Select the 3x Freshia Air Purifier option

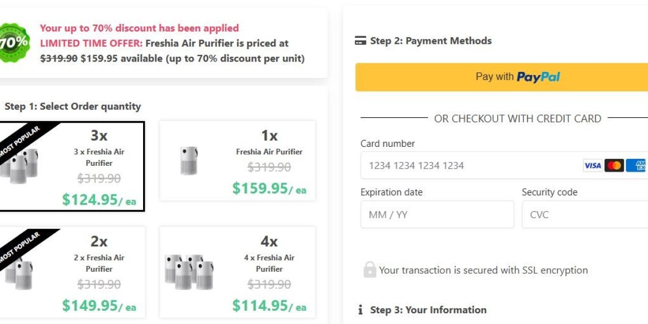pyautogui.click(x=72, y=166)
